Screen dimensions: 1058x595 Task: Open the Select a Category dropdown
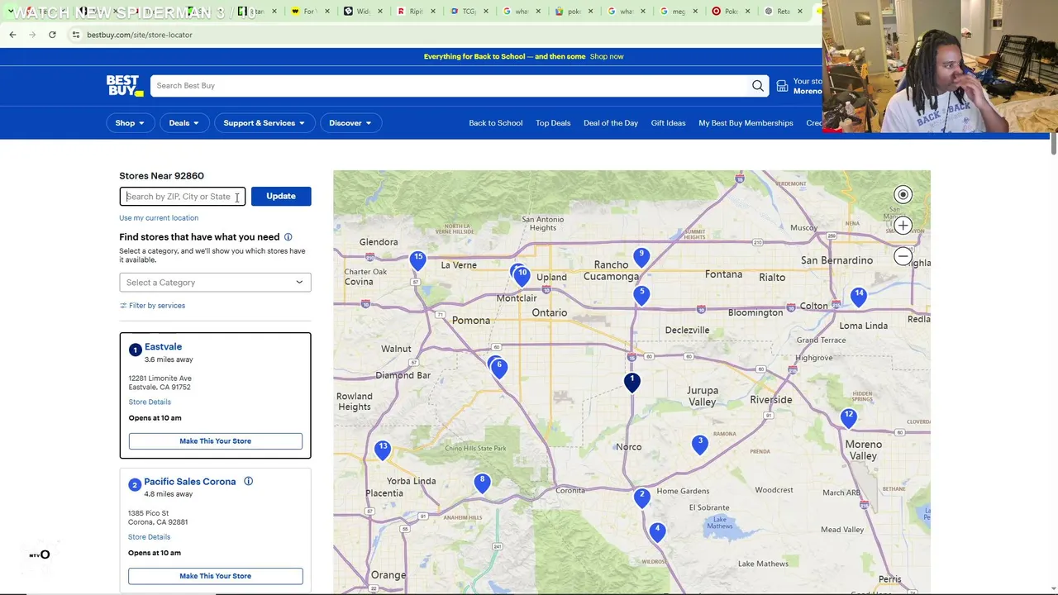215,283
